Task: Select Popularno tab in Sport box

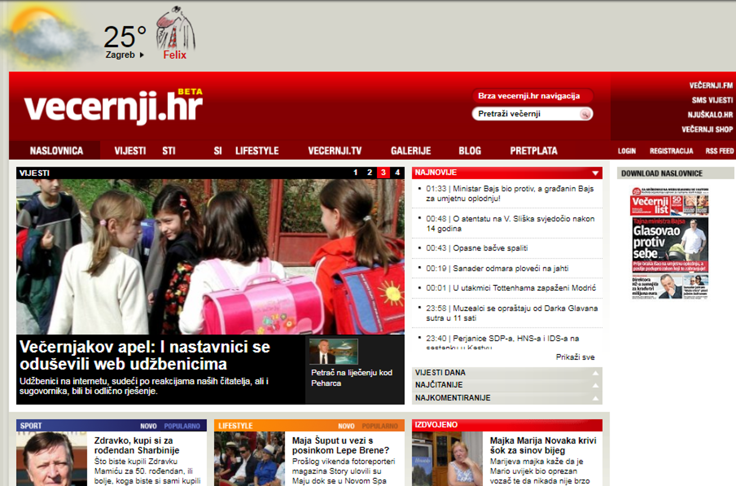Action: [x=182, y=426]
